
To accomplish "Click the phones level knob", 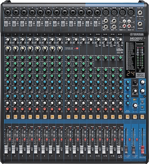I will pyautogui.click(x=142, y=91).
